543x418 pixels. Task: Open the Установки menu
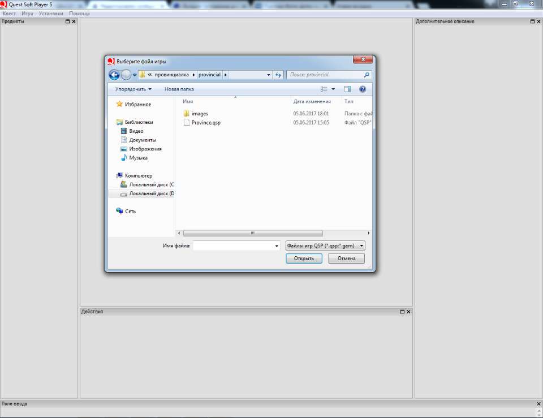pos(51,14)
